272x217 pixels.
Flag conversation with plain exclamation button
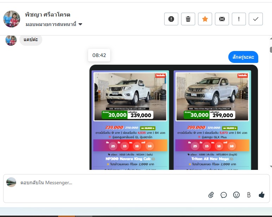click(x=239, y=19)
